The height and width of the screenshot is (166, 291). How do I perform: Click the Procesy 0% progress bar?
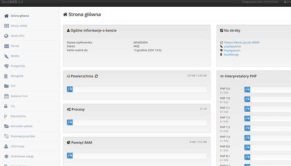point(137,123)
